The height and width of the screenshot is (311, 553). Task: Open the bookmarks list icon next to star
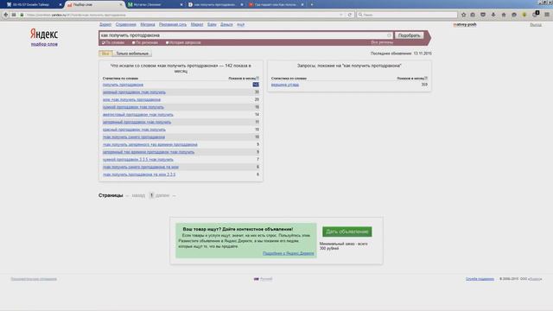[473, 15]
